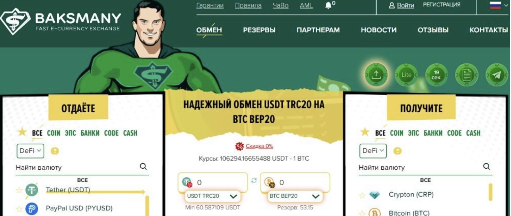Click the Войти login link
This screenshot has height=216, width=511.
click(x=405, y=5)
